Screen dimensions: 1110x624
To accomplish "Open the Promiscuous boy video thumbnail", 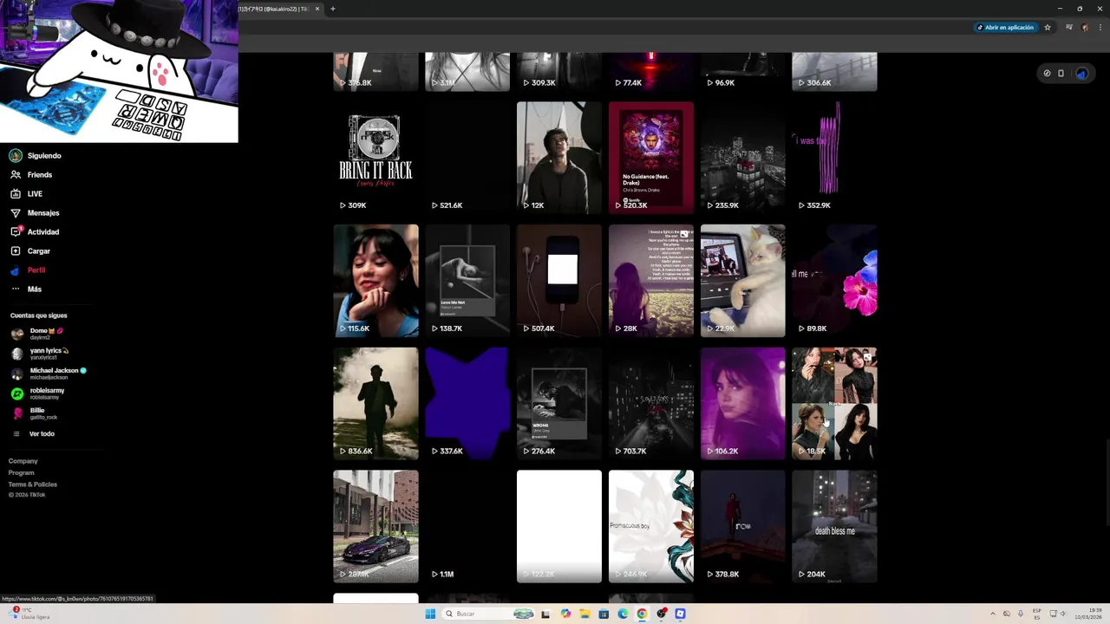I will pyautogui.click(x=651, y=527).
